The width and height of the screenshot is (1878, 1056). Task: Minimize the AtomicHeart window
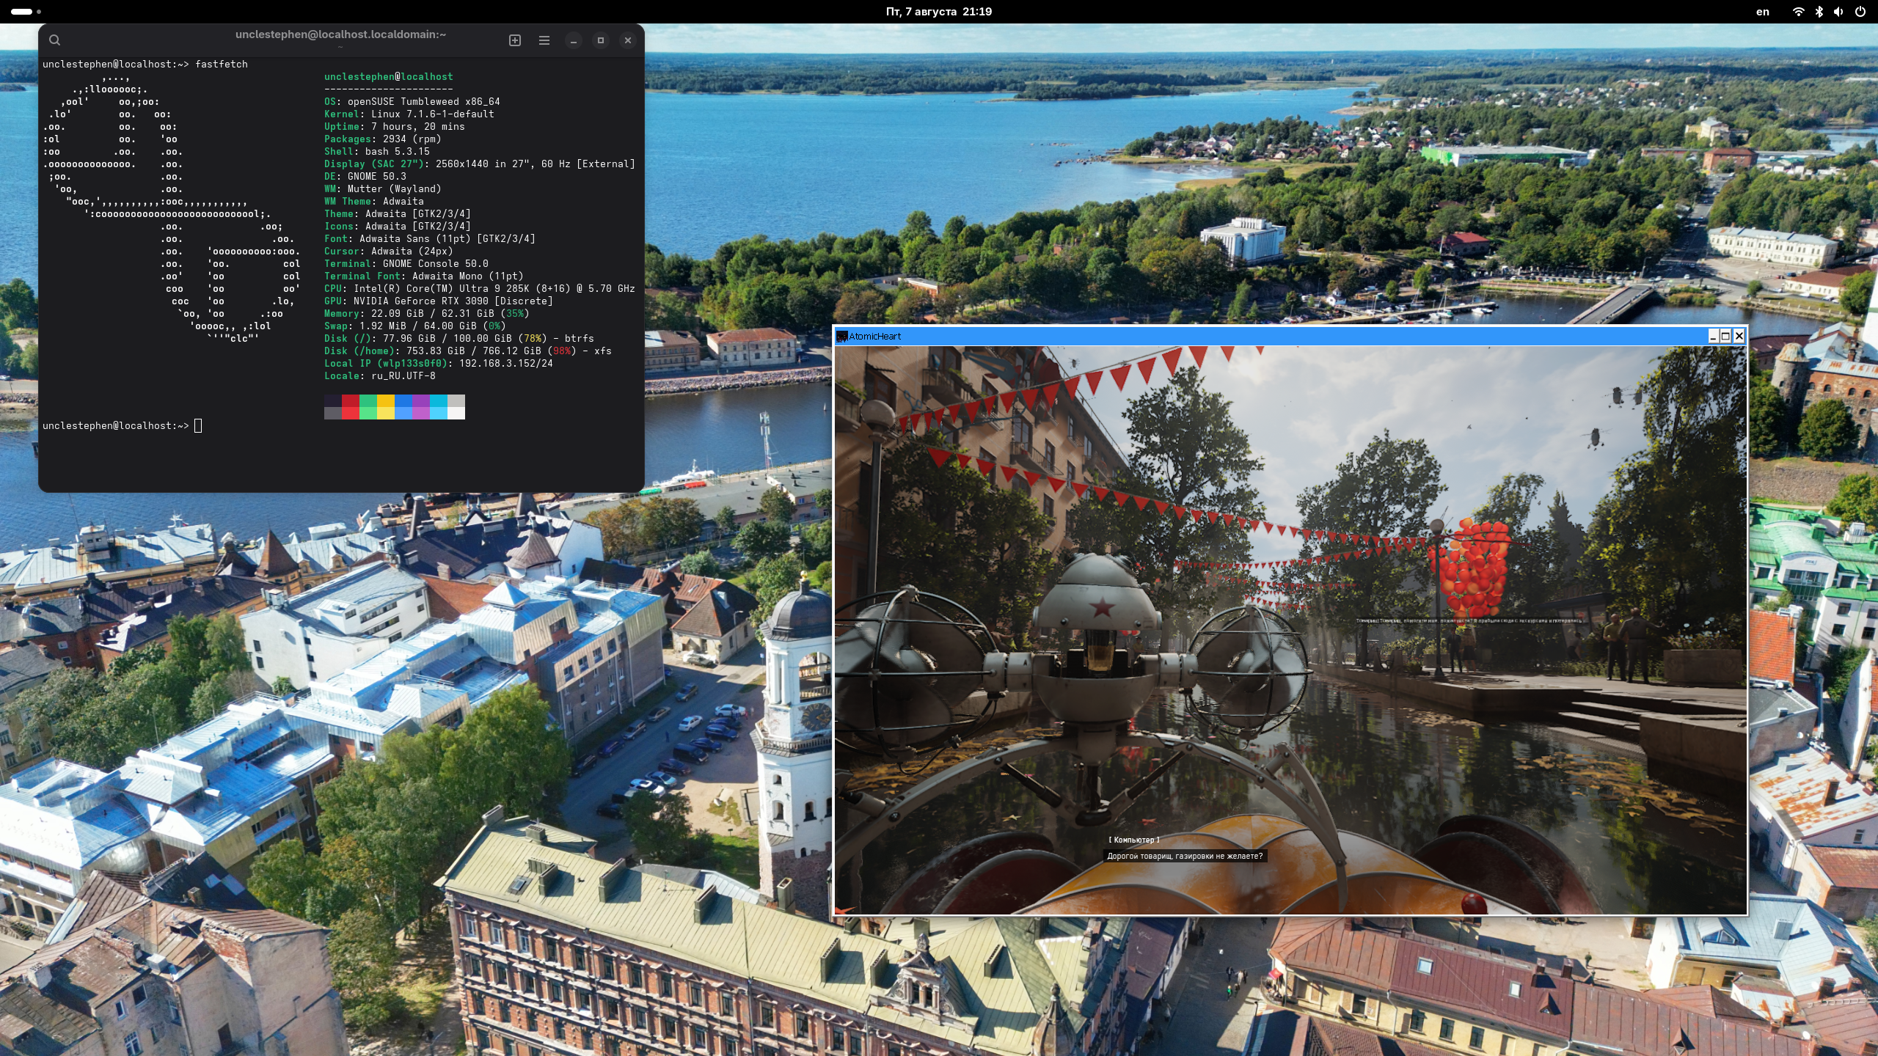[x=1713, y=337]
